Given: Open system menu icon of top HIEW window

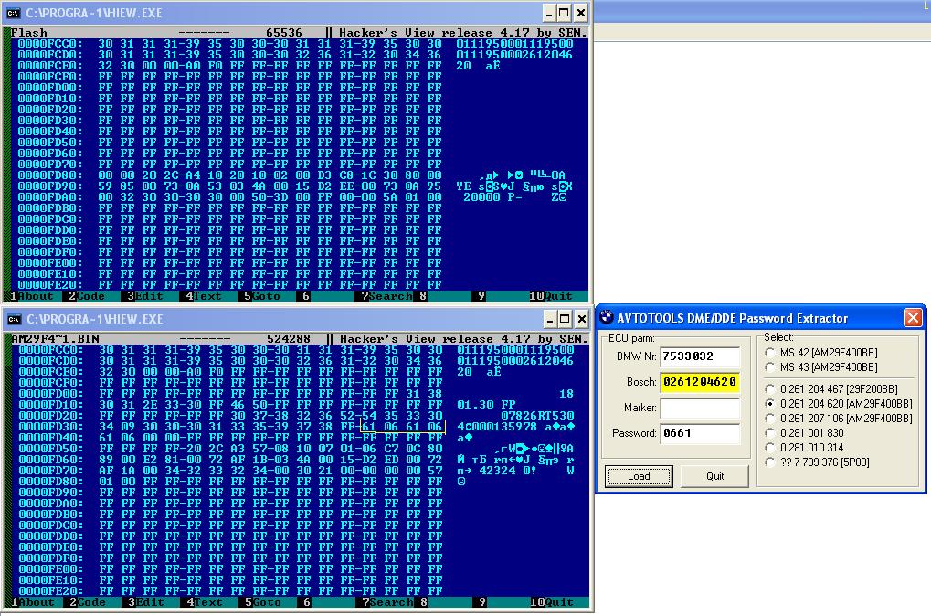Looking at the screenshot, I should pos(13,13).
